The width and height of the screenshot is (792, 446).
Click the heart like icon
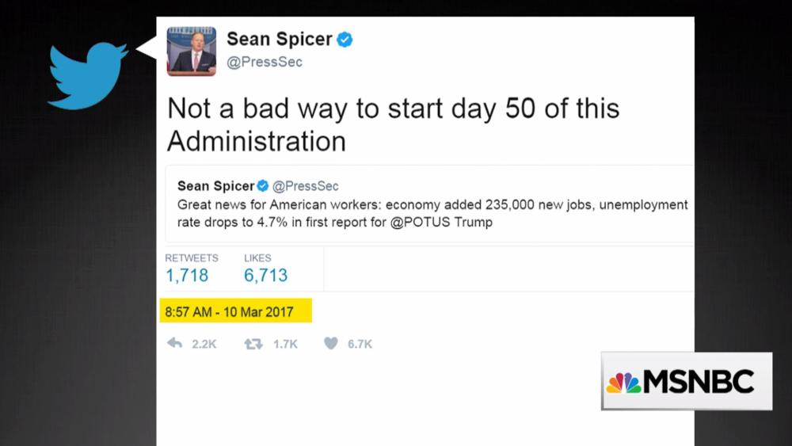[x=331, y=343]
